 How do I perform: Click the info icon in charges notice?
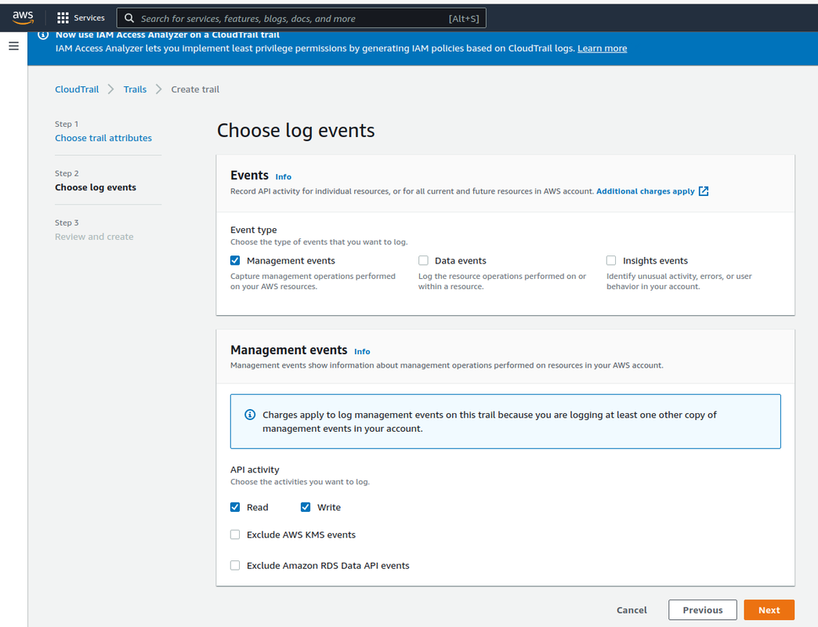tap(250, 415)
